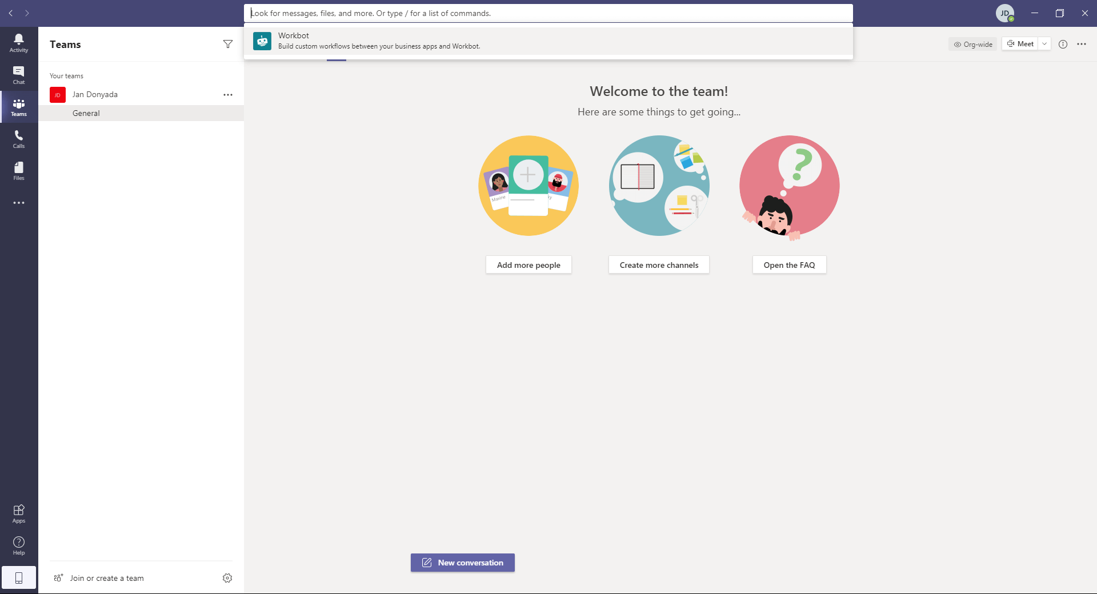The height and width of the screenshot is (594, 1097).
Task: Click Add more people button
Action: [529, 265]
